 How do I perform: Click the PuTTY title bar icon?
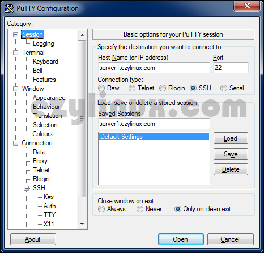pos(9,8)
